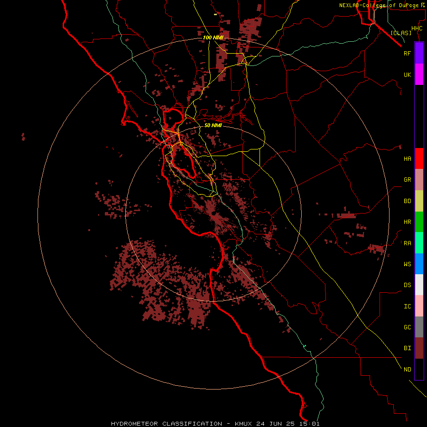The height and width of the screenshot is (427, 427).
Task: Click the IC legend label
Action: [408, 306]
